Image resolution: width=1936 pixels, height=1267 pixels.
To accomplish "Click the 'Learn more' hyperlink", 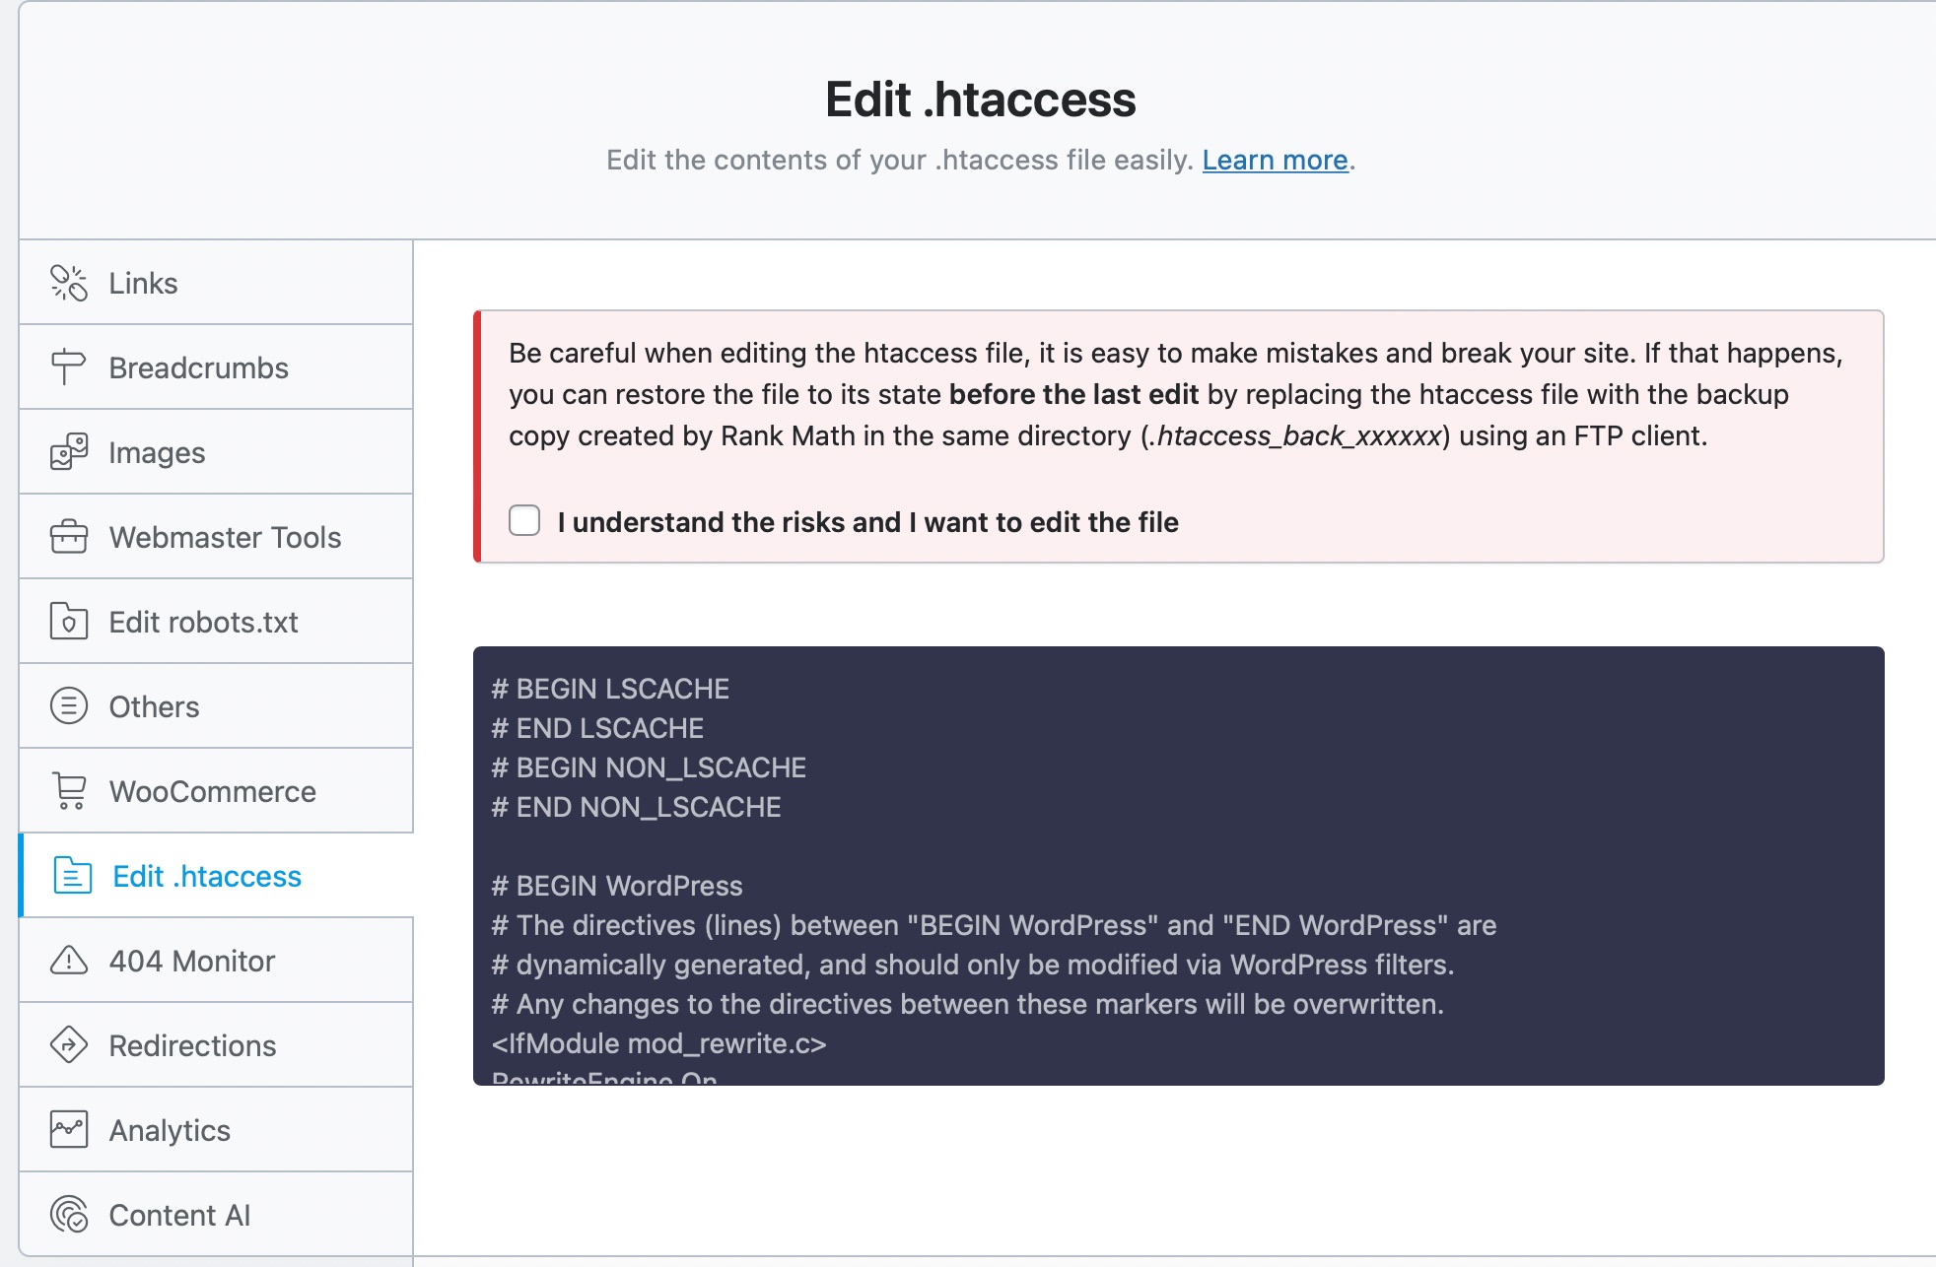I will (x=1273, y=159).
